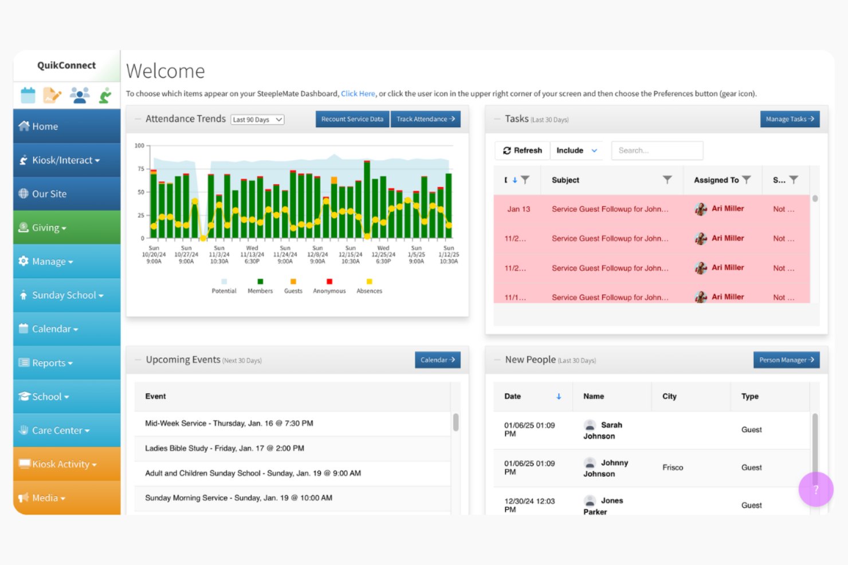
Task: Click Johnny Johnson's avatar icon
Action: tap(590, 463)
